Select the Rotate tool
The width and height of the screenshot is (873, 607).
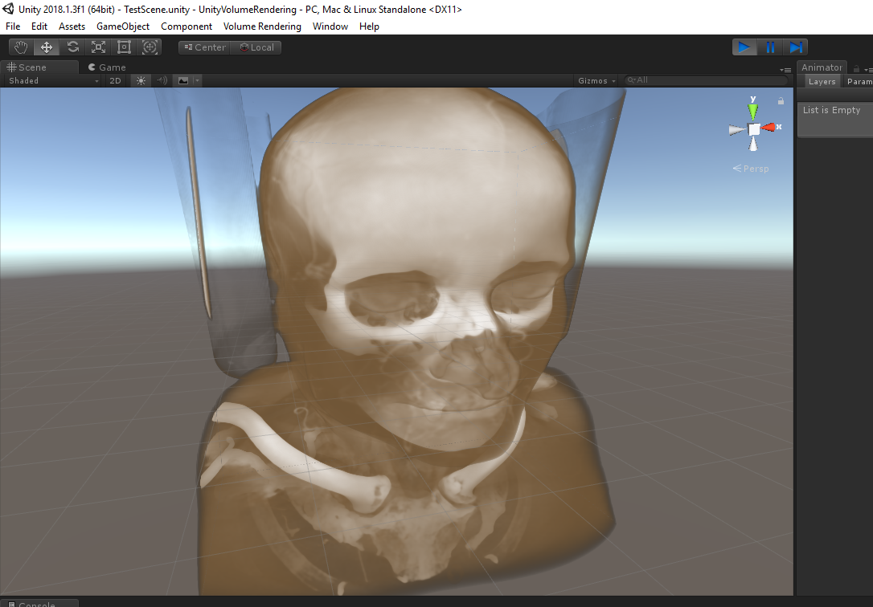tap(72, 47)
